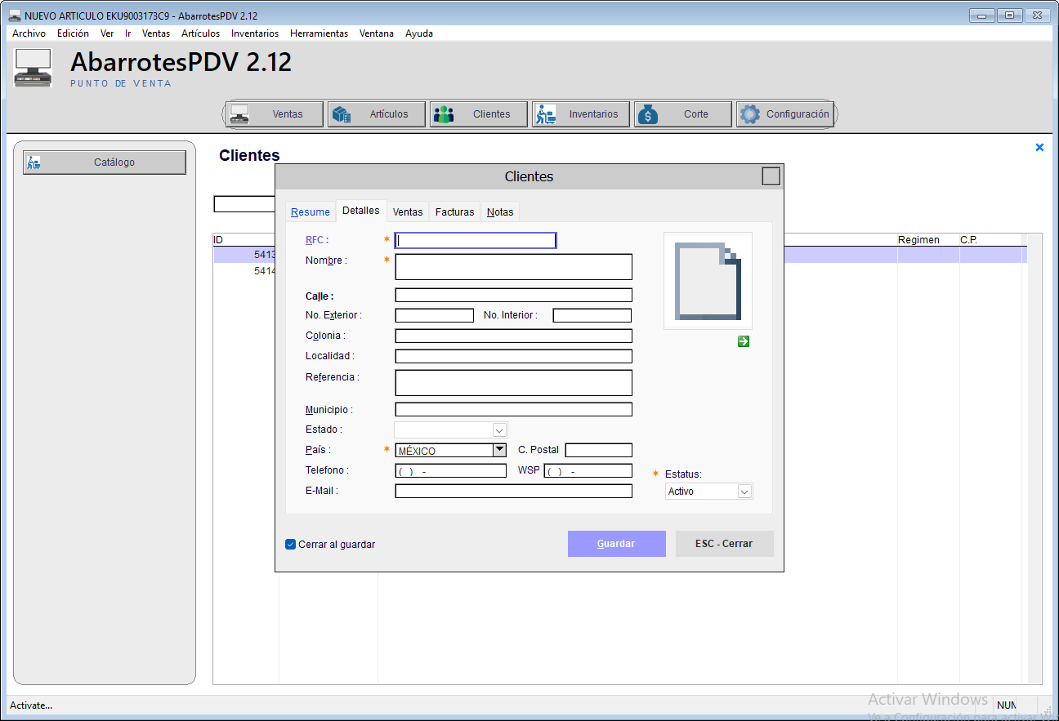Focus the Telefono input field
1059x721 pixels.
coord(451,470)
